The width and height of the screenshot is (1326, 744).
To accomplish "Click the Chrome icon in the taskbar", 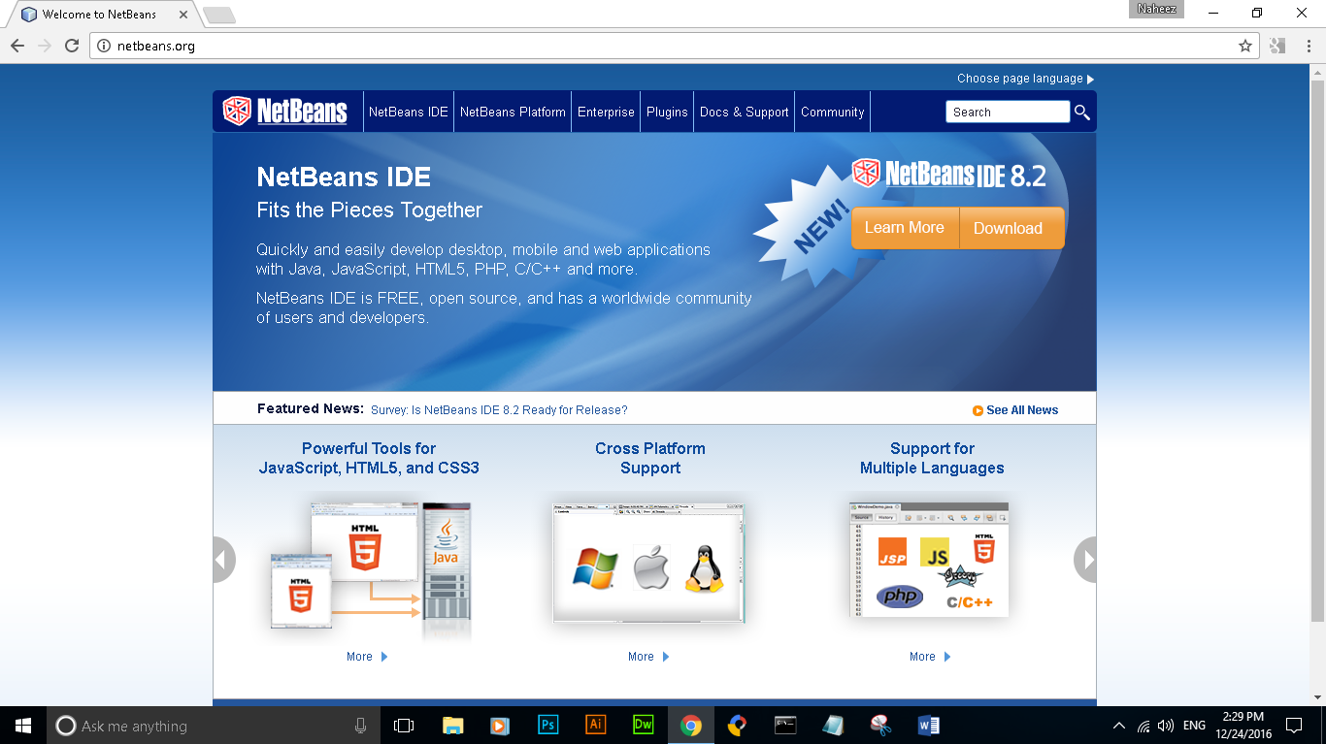I will 690,726.
